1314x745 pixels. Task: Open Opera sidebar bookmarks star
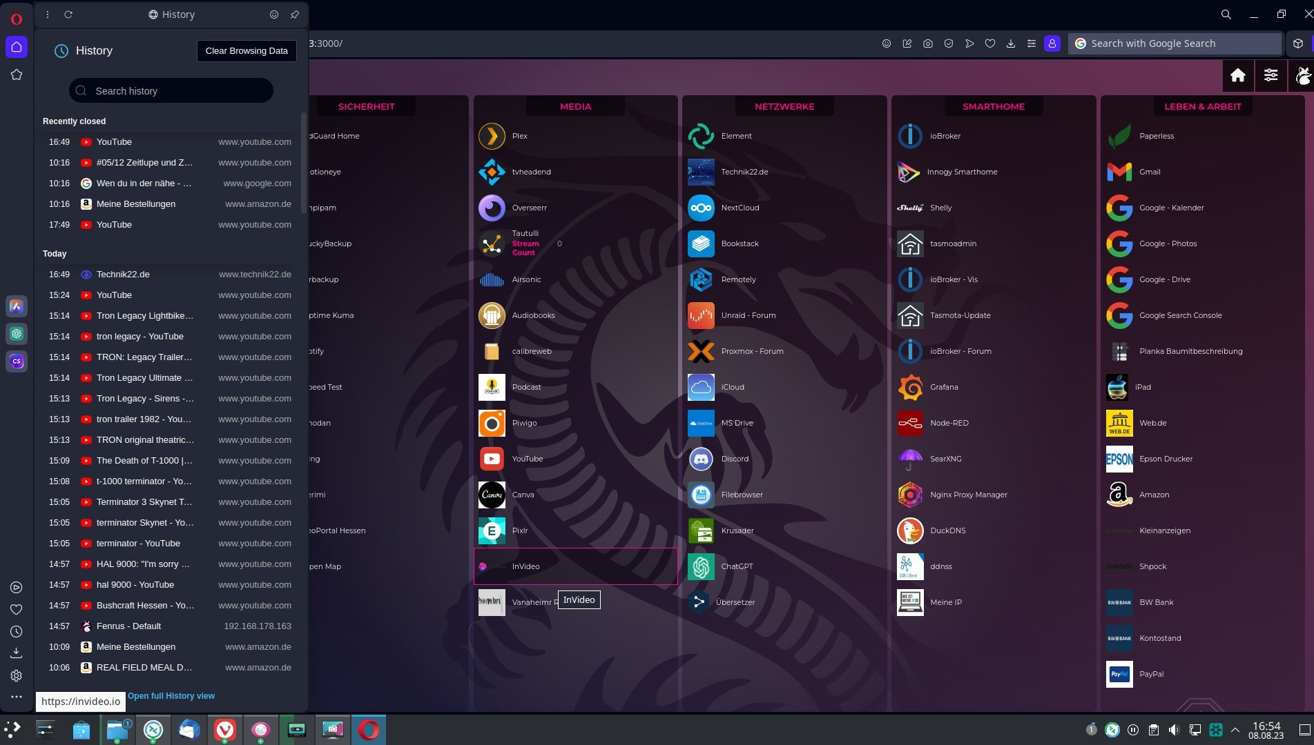tap(17, 74)
